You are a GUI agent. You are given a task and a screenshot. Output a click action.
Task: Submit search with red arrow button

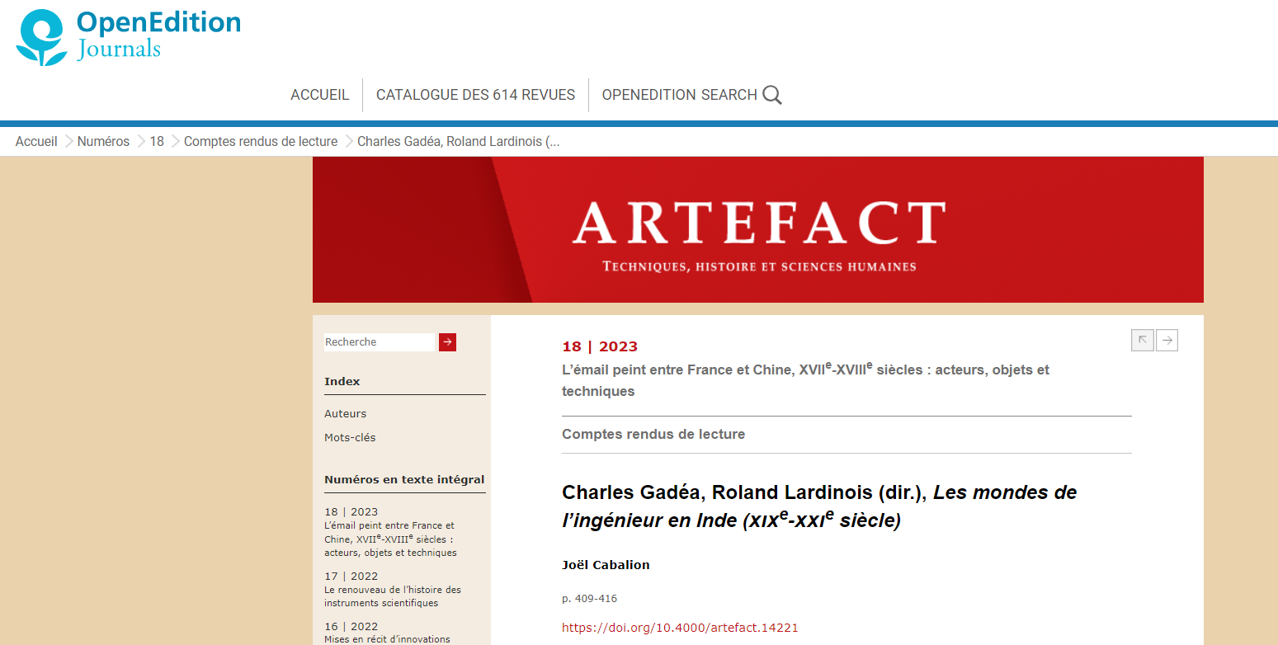[x=447, y=342]
